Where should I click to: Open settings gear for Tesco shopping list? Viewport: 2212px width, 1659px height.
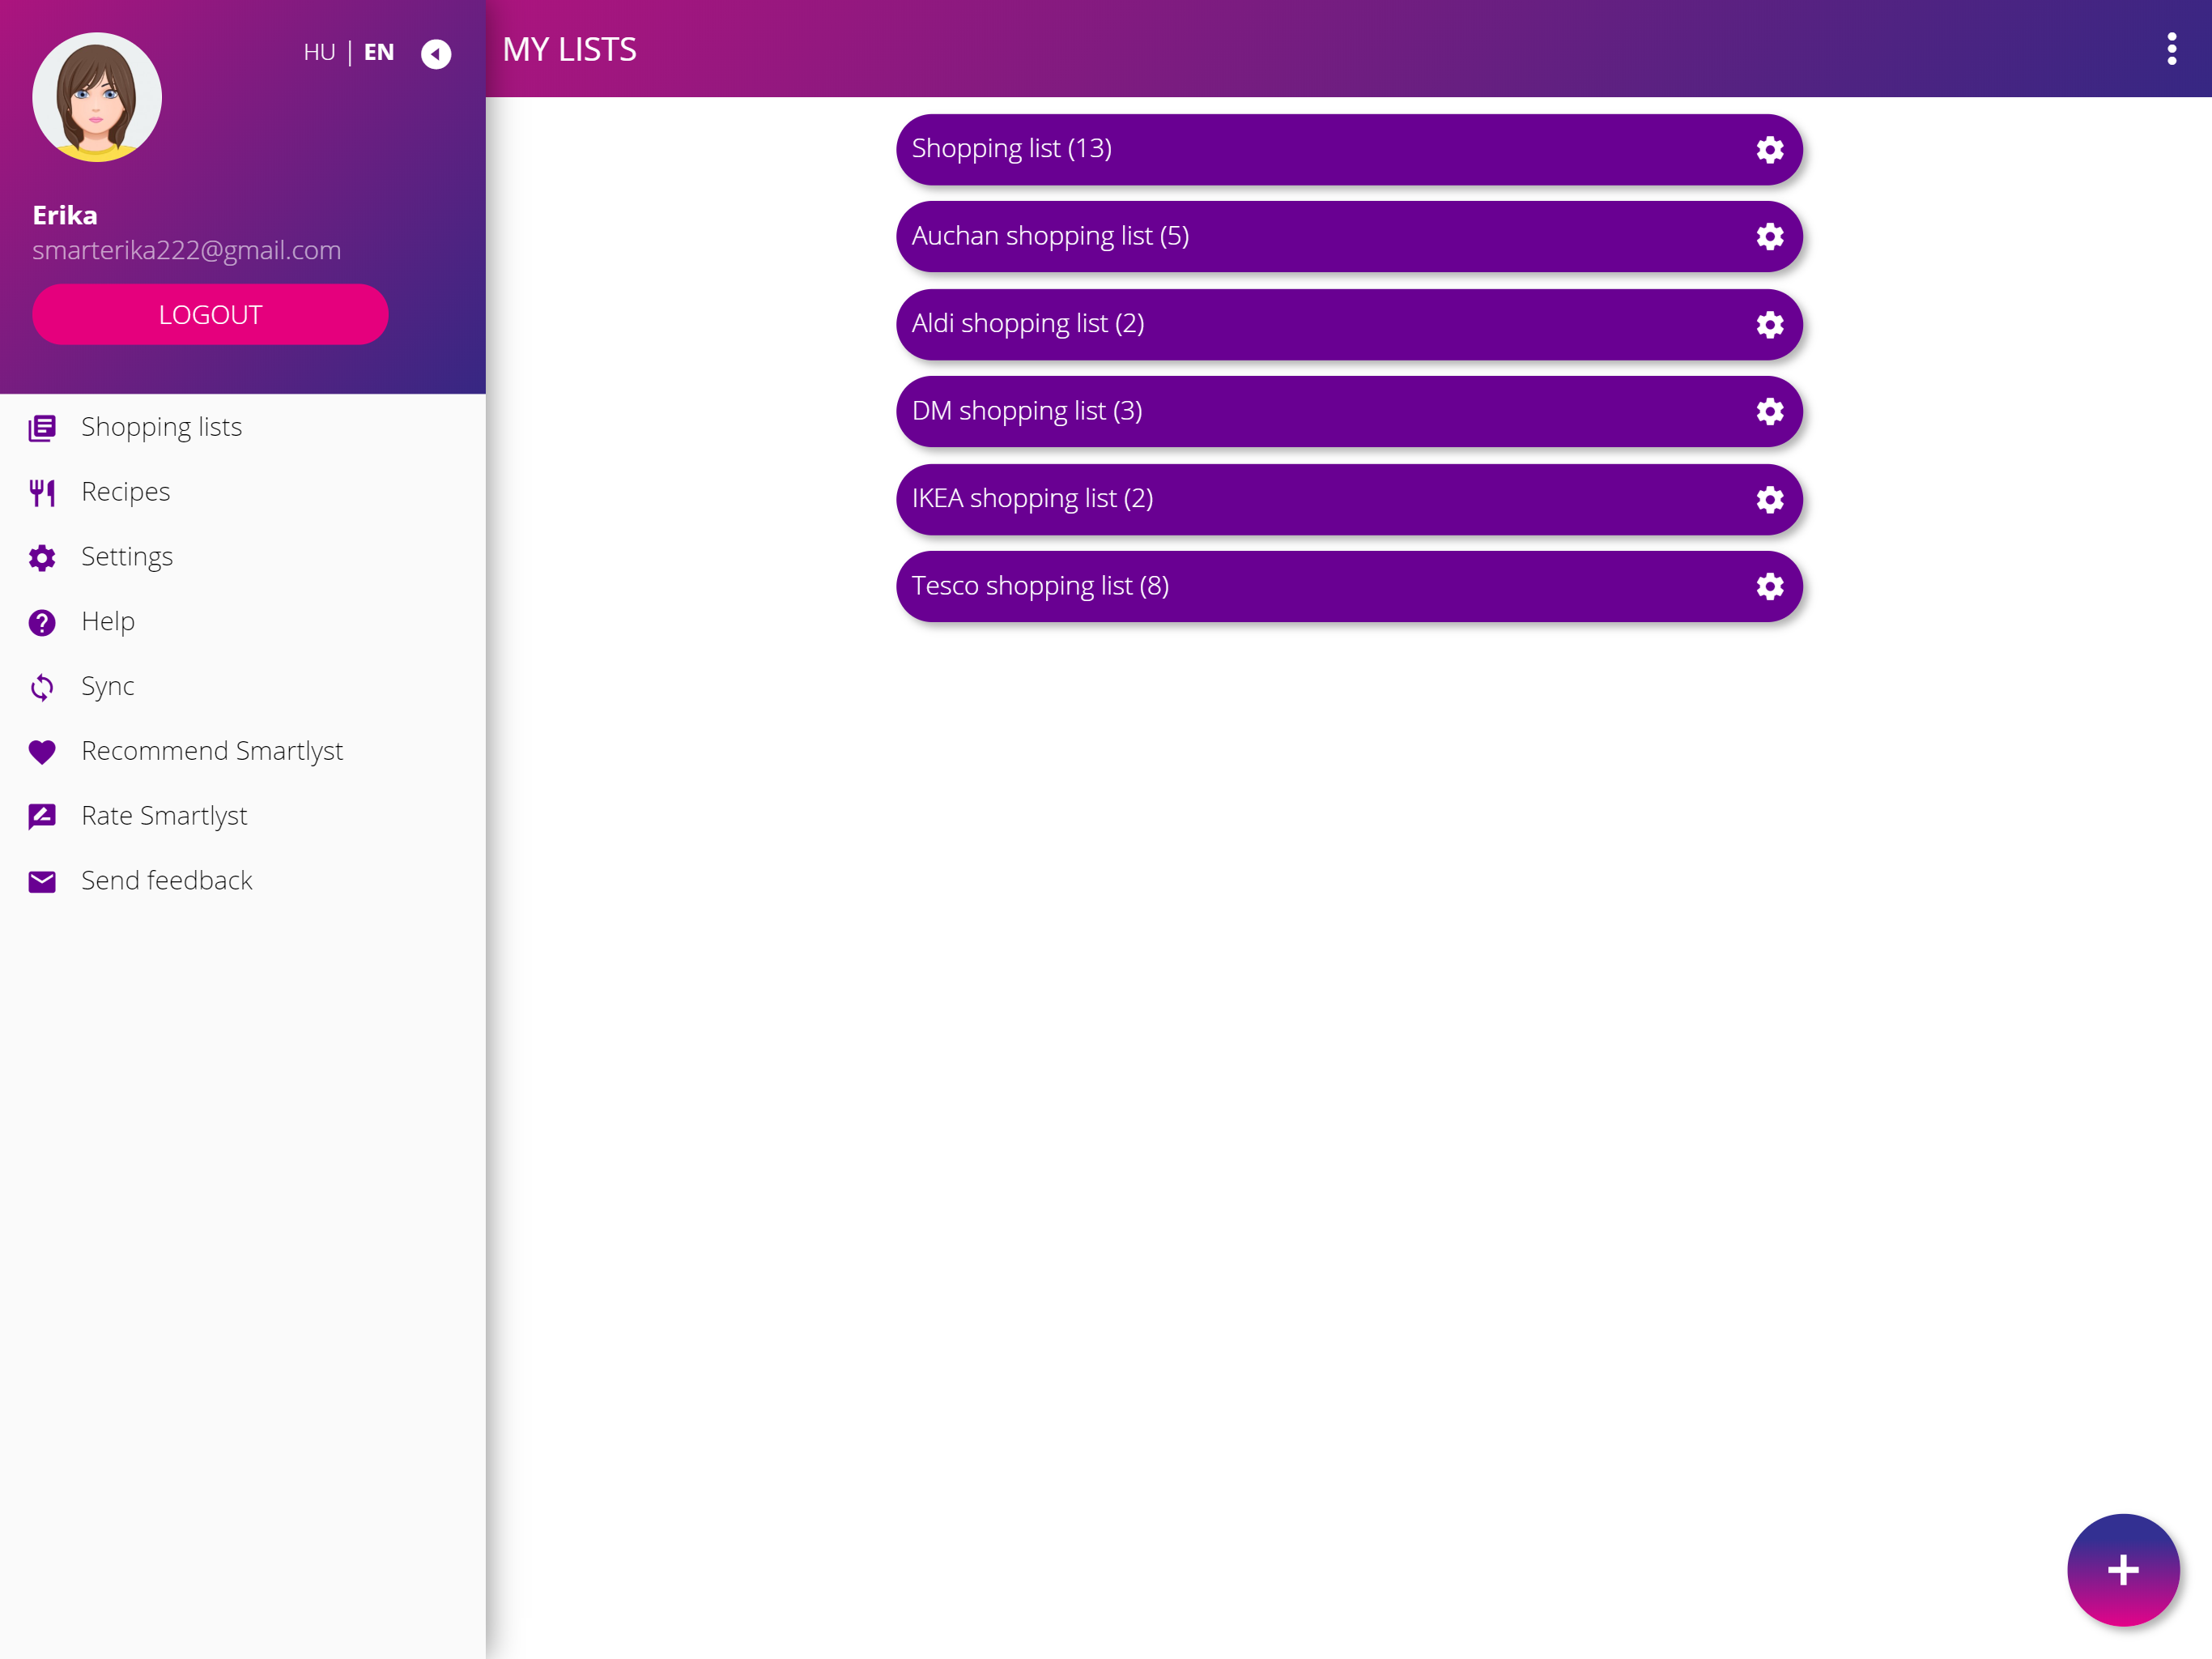tap(1769, 586)
